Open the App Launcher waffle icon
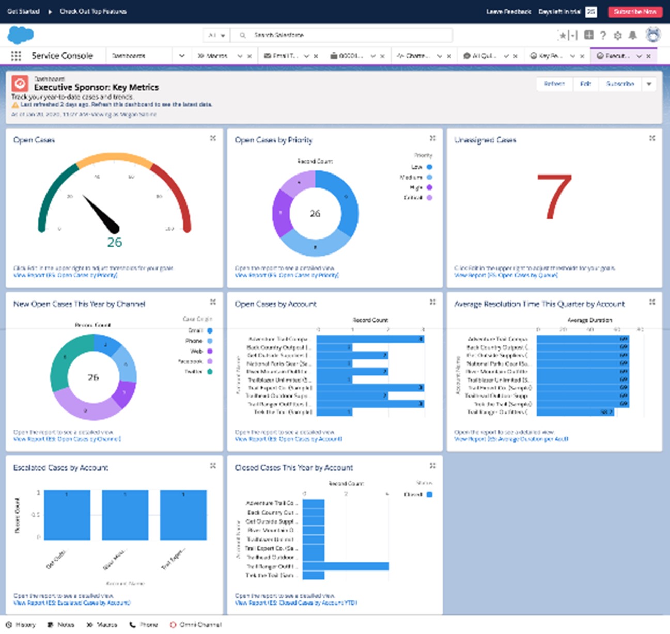 click(x=15, y=55)
